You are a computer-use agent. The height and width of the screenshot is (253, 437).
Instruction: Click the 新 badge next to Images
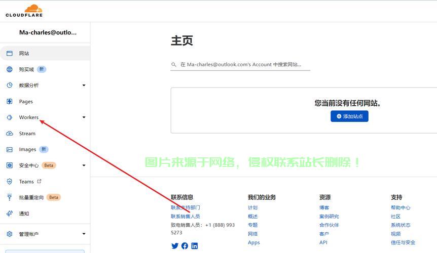44,149
